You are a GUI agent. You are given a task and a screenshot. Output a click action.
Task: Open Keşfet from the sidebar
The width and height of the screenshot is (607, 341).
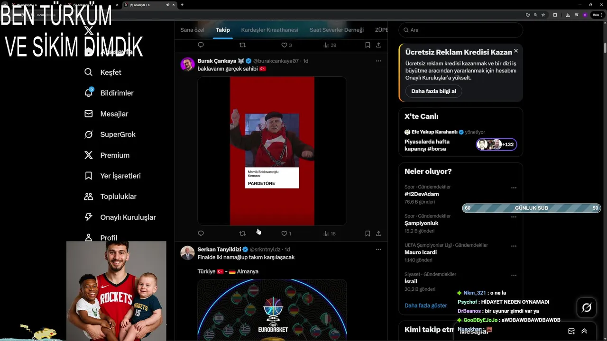pos(103,72)
